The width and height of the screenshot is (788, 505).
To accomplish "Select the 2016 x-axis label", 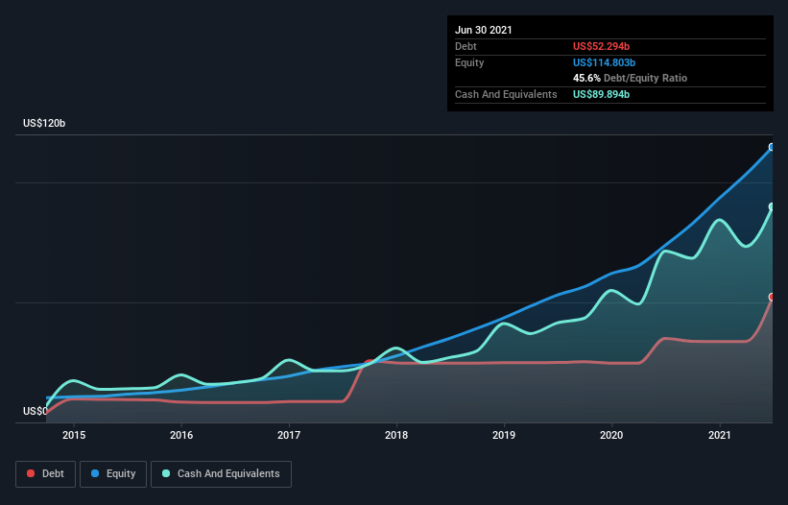I will 181,435.
